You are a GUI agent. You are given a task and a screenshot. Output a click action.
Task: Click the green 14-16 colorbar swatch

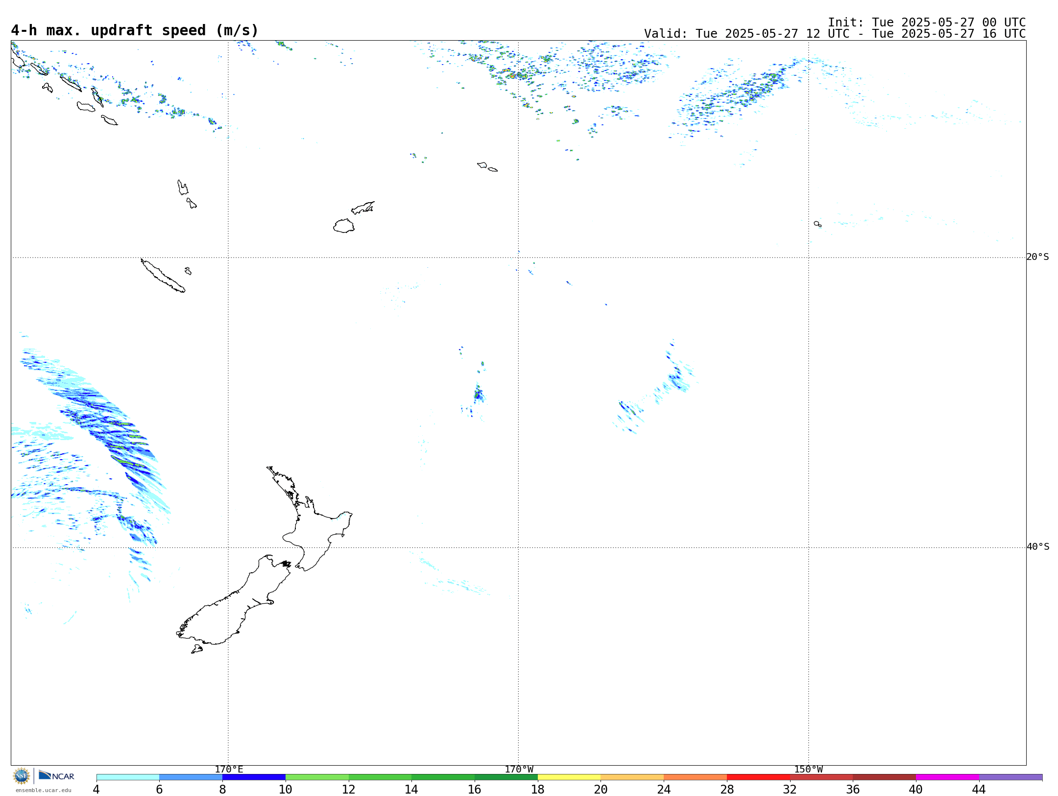click(443, 777)
